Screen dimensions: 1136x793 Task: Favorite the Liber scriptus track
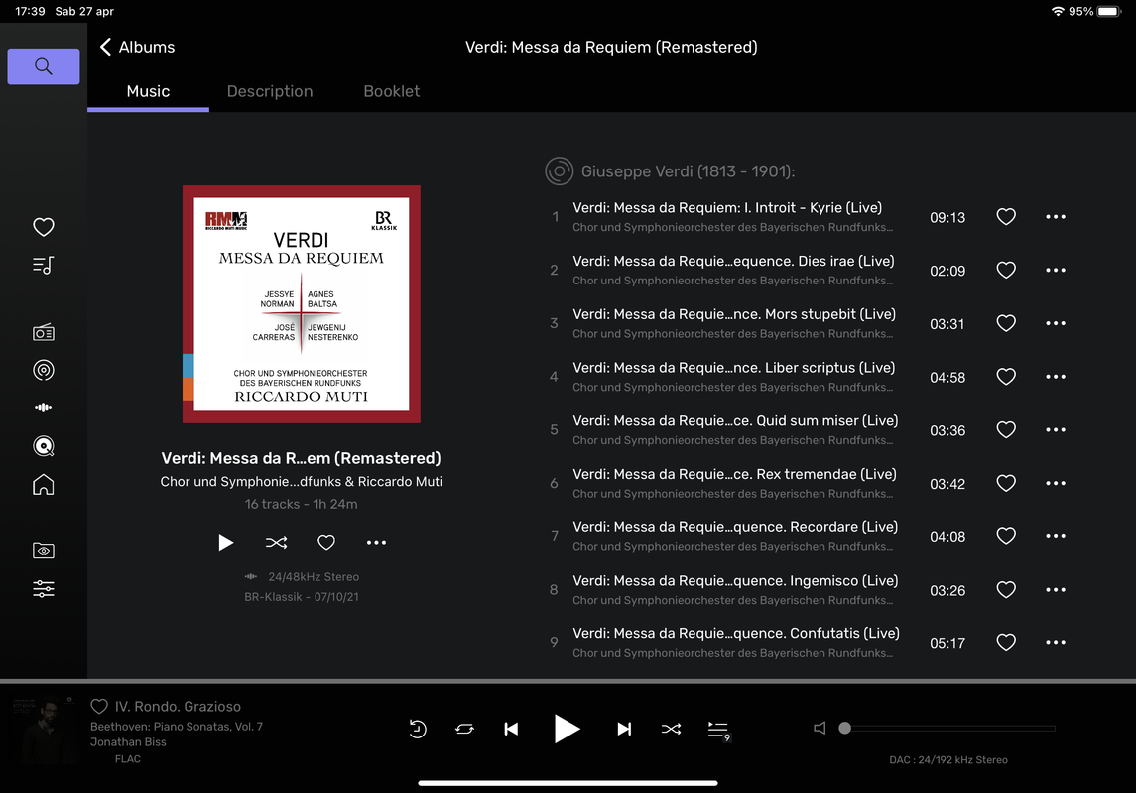coord(1006,377)
